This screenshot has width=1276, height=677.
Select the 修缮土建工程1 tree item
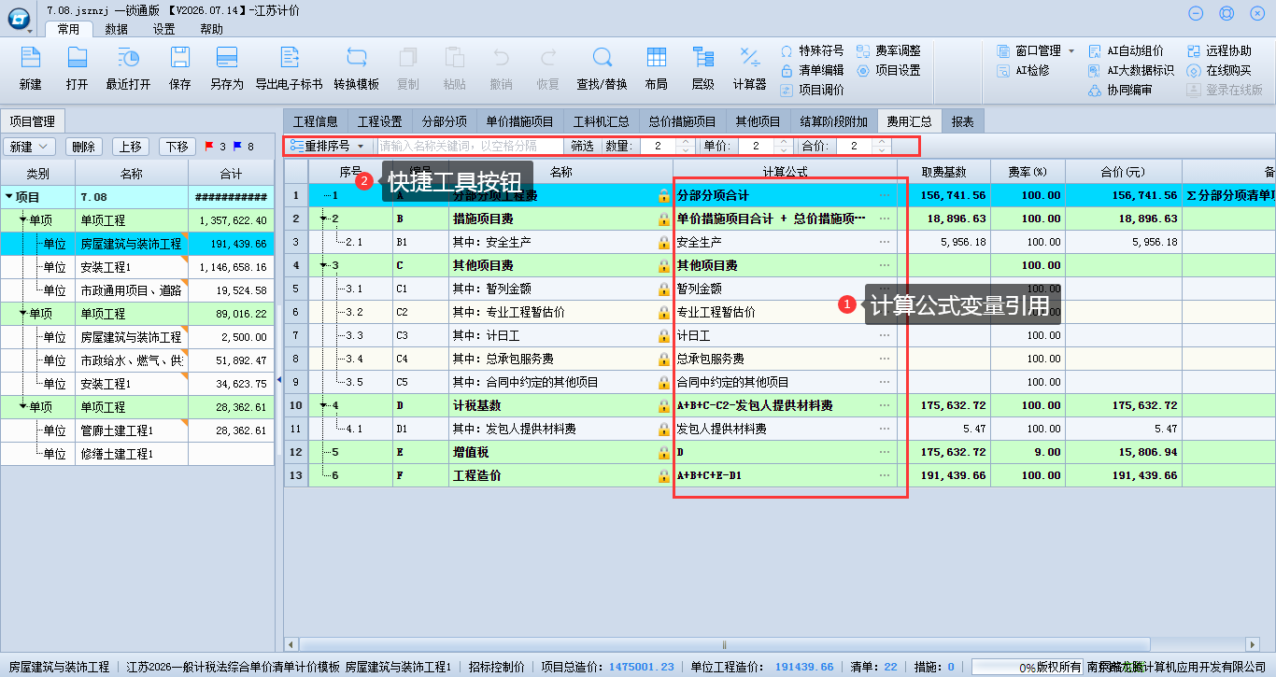pyautogui.click(x=137, y=454)
